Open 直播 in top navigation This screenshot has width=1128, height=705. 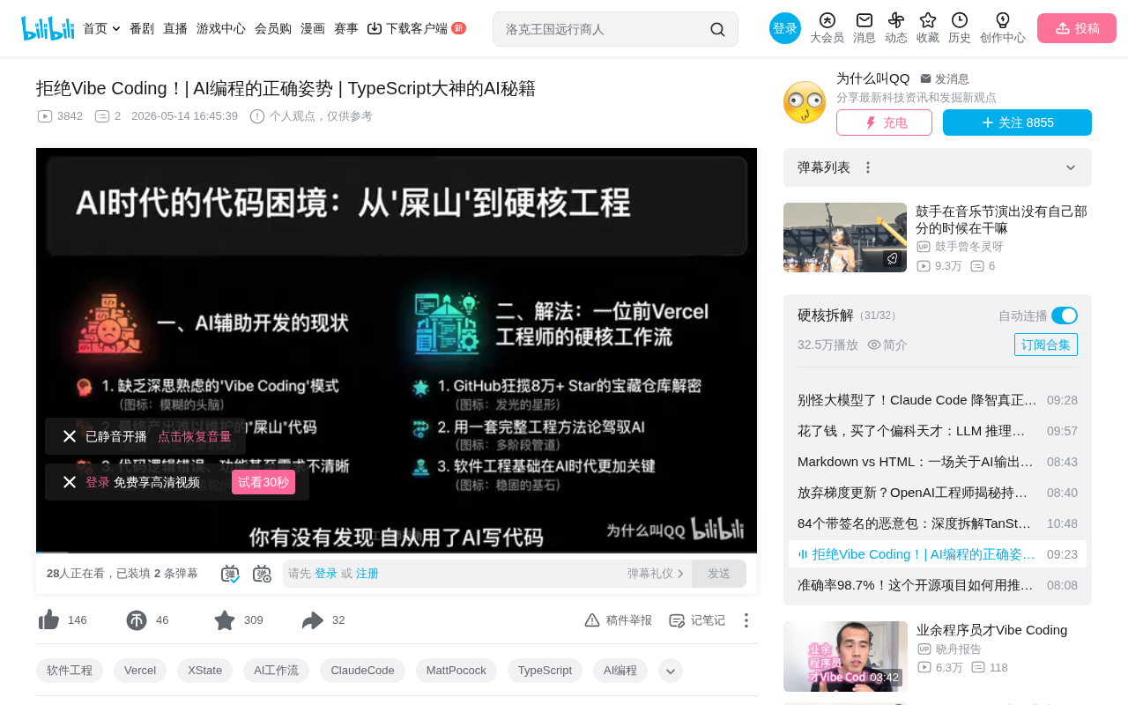coord(175,28)
